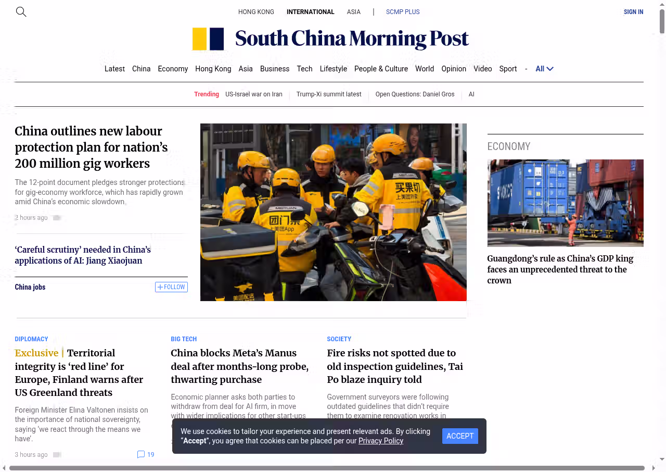Accept the cookies notice

tap(460, 436)
